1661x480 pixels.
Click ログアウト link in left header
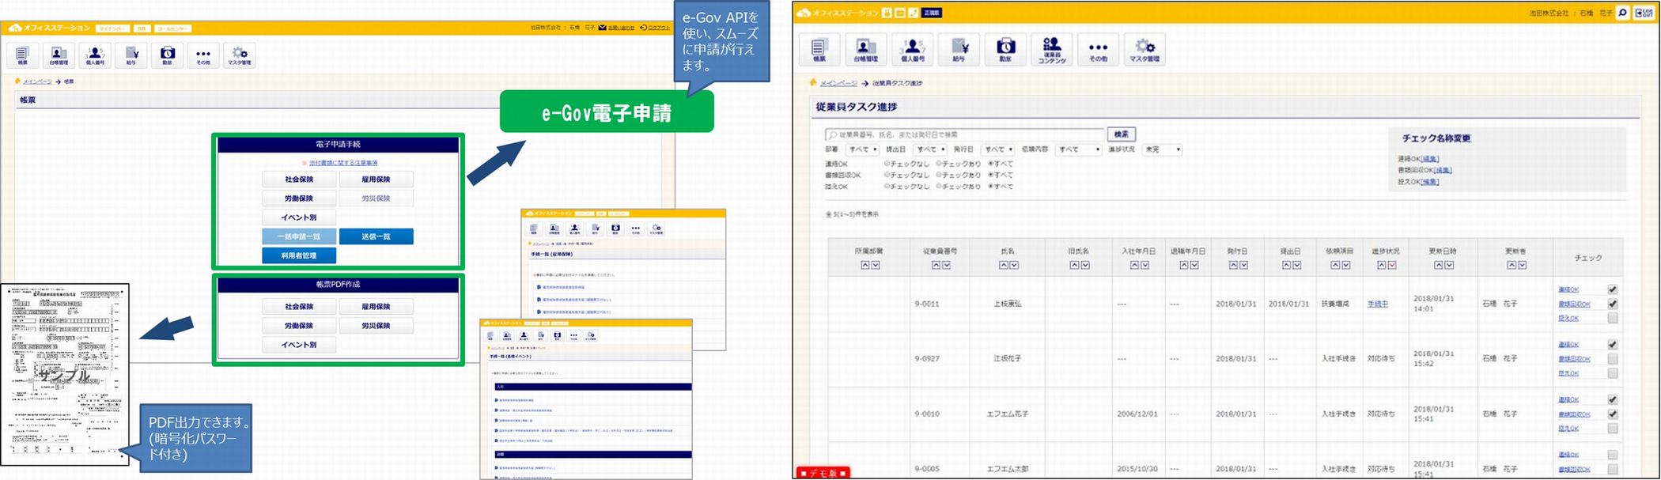pos(658,28)
